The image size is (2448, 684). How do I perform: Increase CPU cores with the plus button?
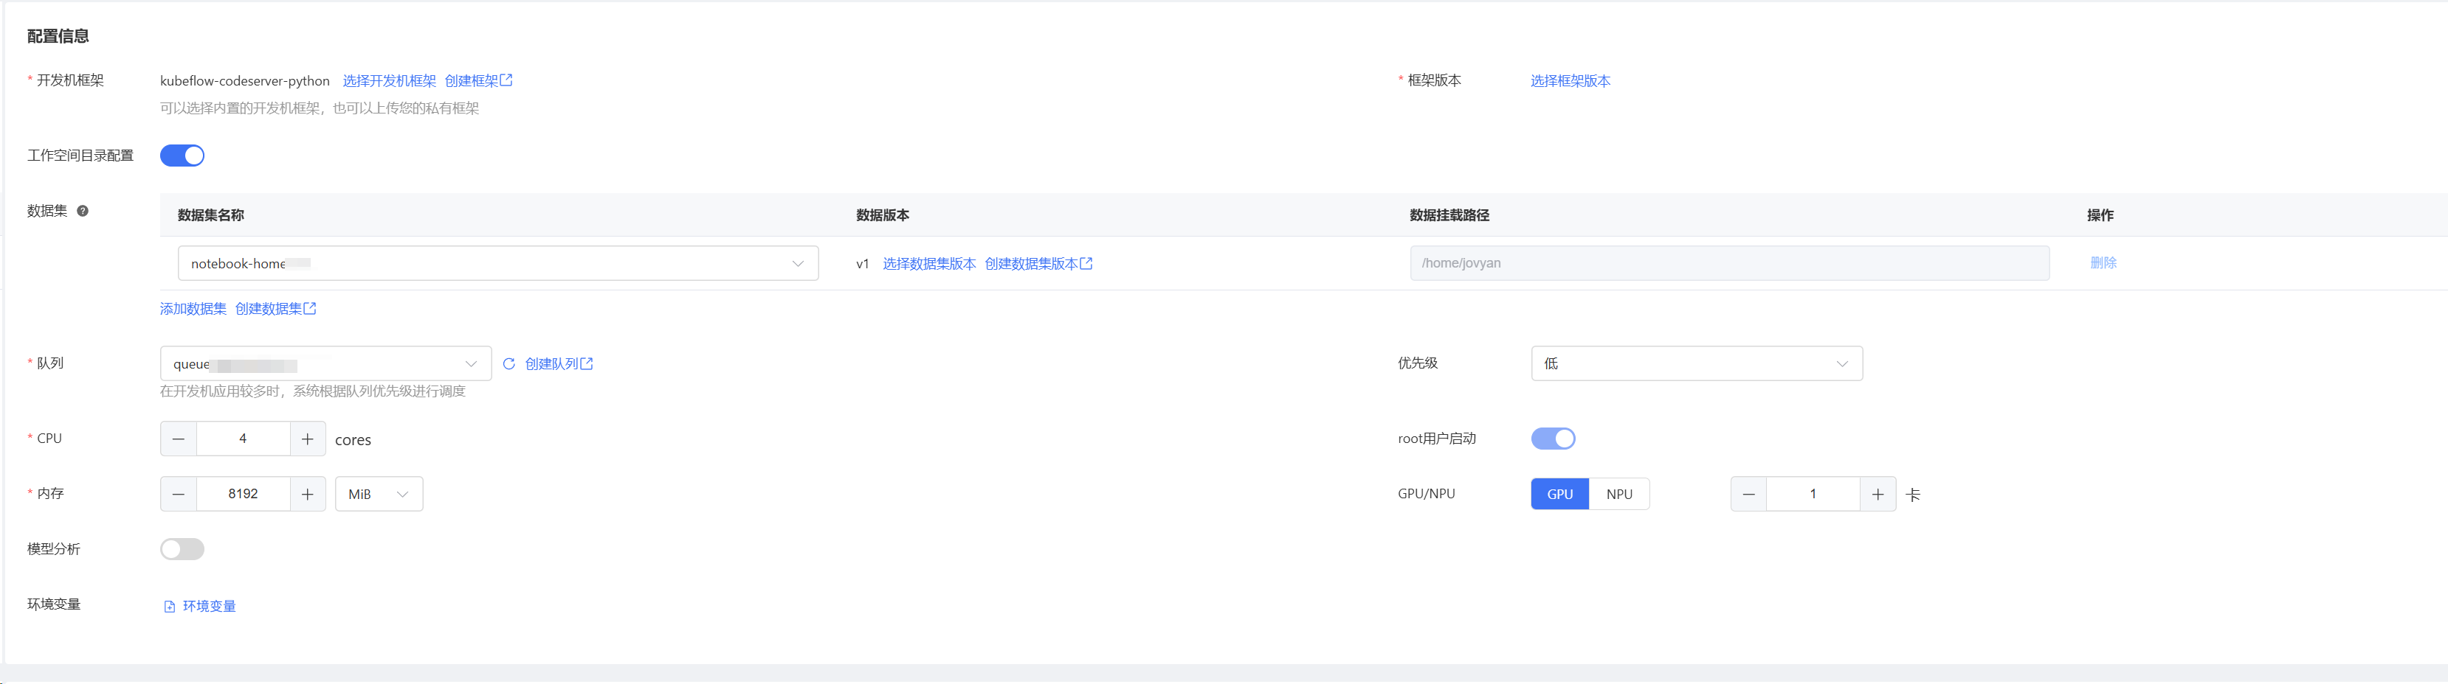tap(307, 439)
